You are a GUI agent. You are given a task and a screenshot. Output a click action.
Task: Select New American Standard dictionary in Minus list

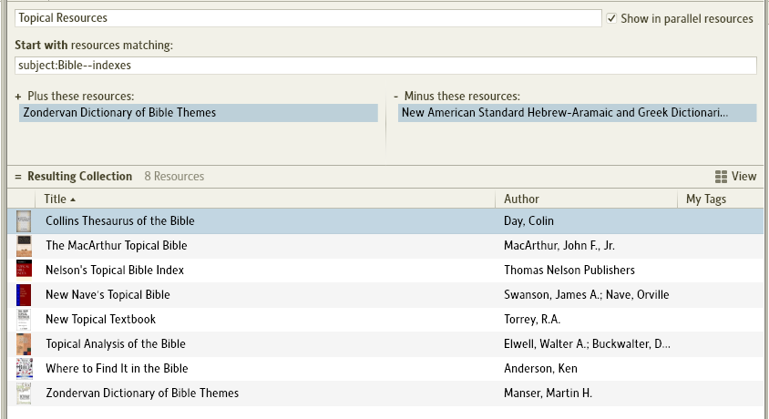[x=578, y=113]
